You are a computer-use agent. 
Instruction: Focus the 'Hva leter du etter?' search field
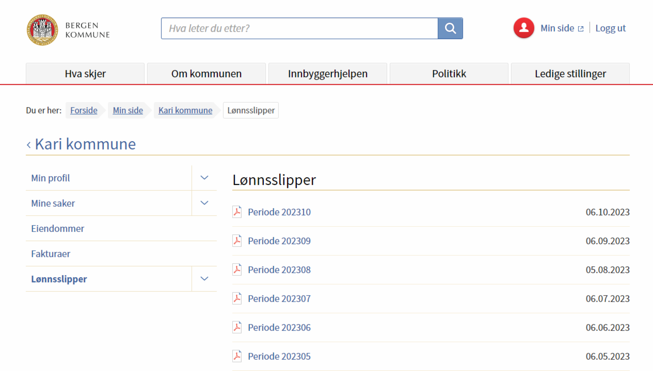point(299,28)
